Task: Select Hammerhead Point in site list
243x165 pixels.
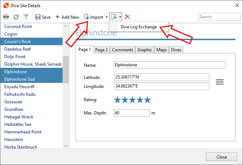Action: pyautogui.click(x=31, y=132)
